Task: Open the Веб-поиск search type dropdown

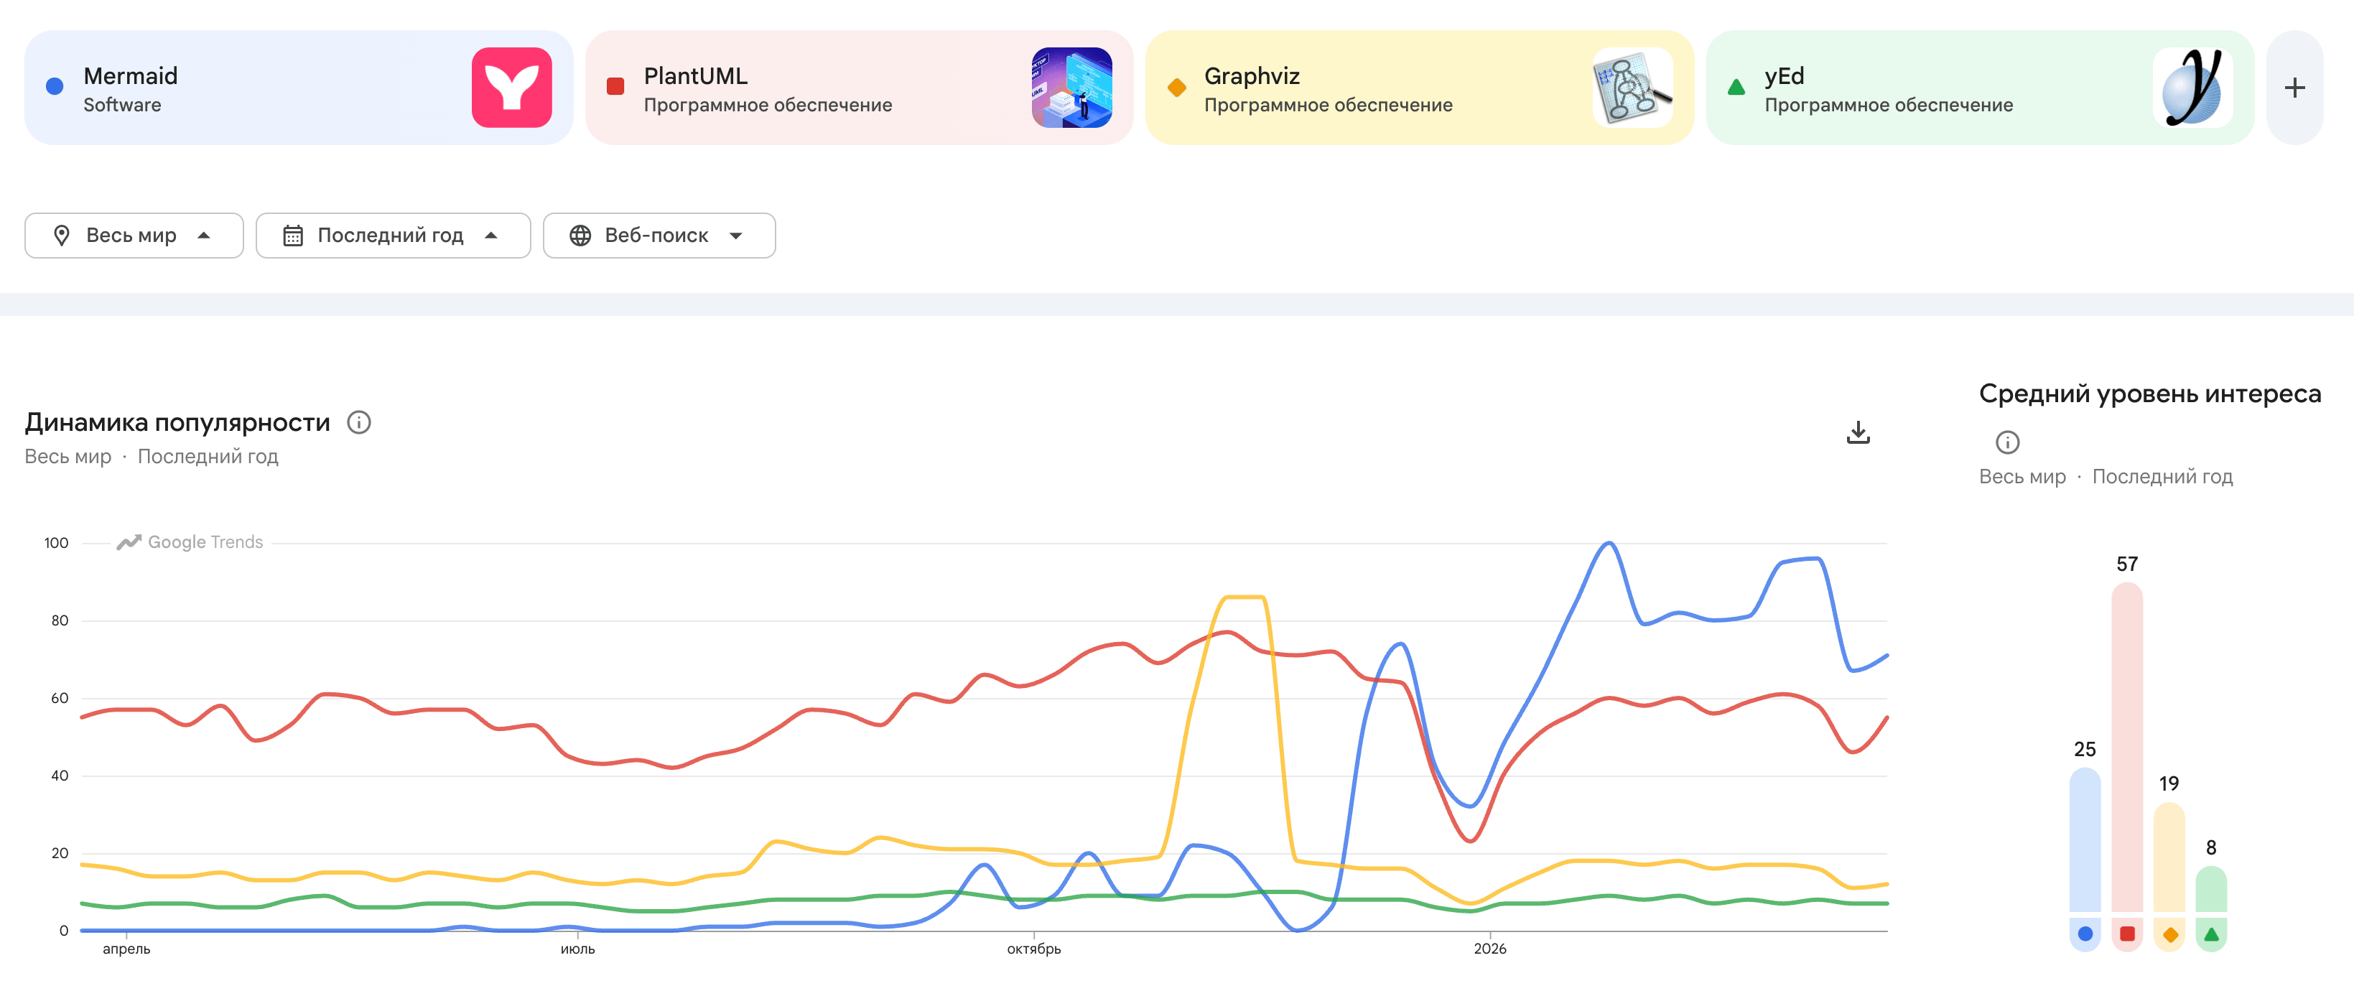Action: (658, 236)
